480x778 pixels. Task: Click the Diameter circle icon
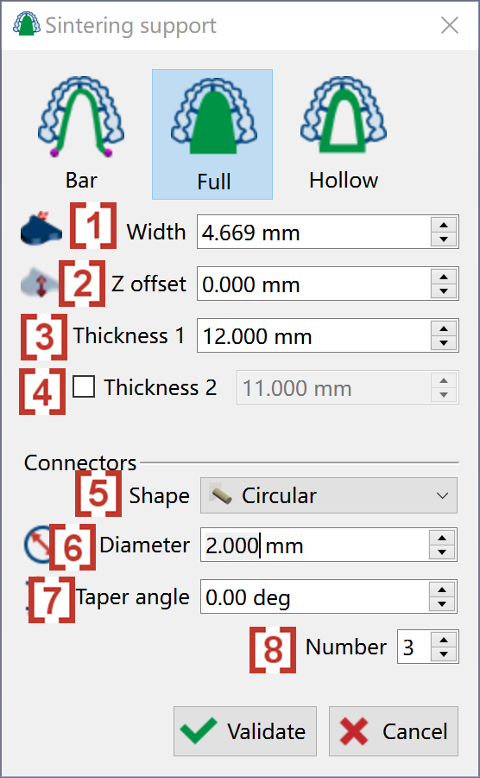(37, 545)
